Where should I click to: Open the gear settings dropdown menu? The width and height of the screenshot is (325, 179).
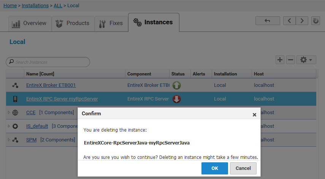click(x=306, y=60)
